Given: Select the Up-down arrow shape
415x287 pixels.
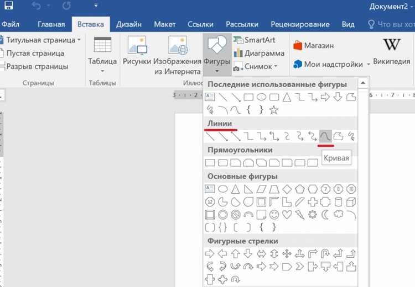Looking at the screenshot, I should (x=274, y=254).
